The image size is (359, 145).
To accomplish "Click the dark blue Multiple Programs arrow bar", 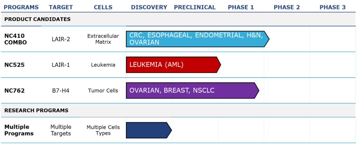I will (x=149, y=130).
